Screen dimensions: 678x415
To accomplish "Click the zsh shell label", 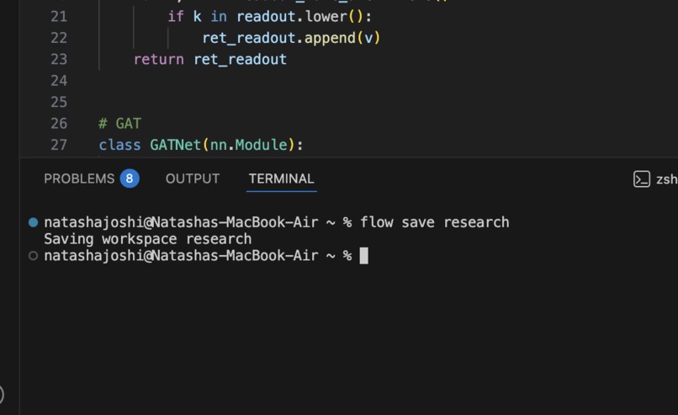I will coord(666,179).
